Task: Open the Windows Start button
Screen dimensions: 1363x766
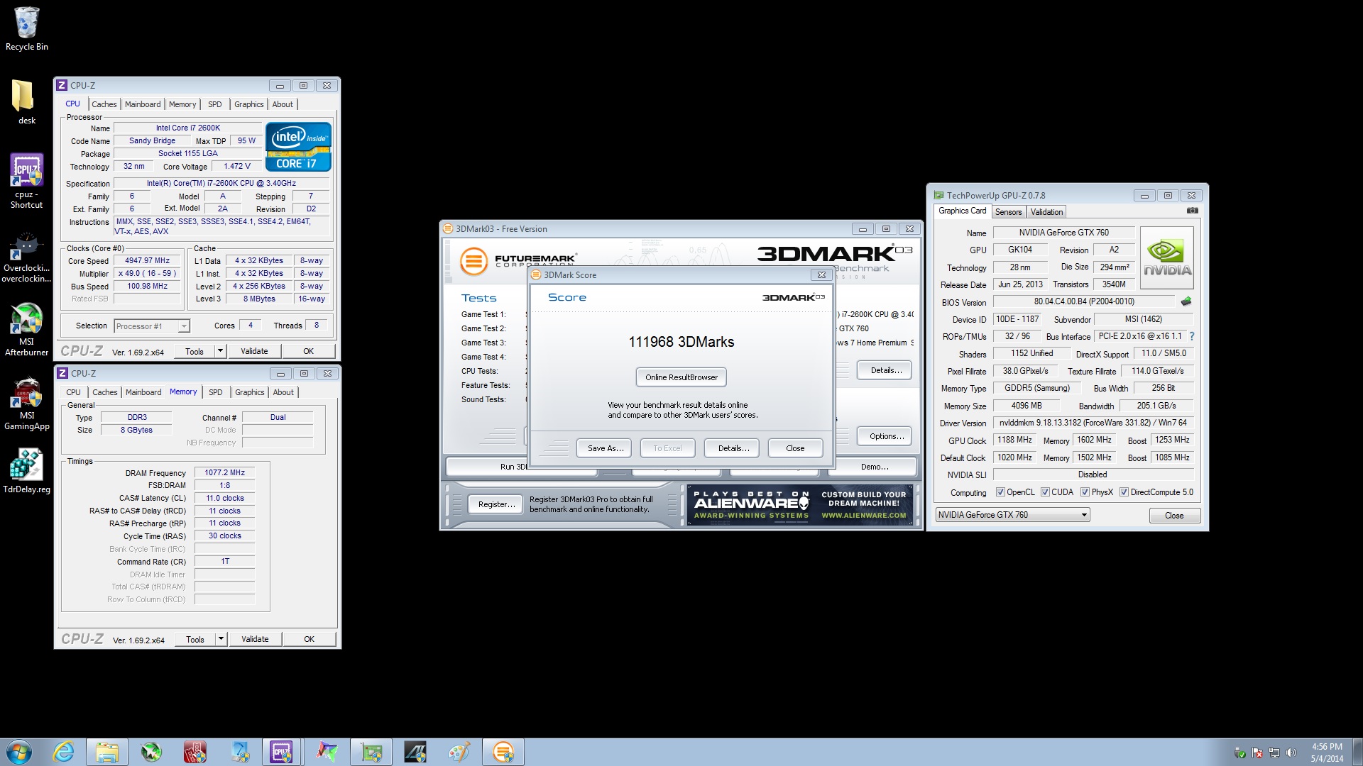Action: tap(19, 752)
